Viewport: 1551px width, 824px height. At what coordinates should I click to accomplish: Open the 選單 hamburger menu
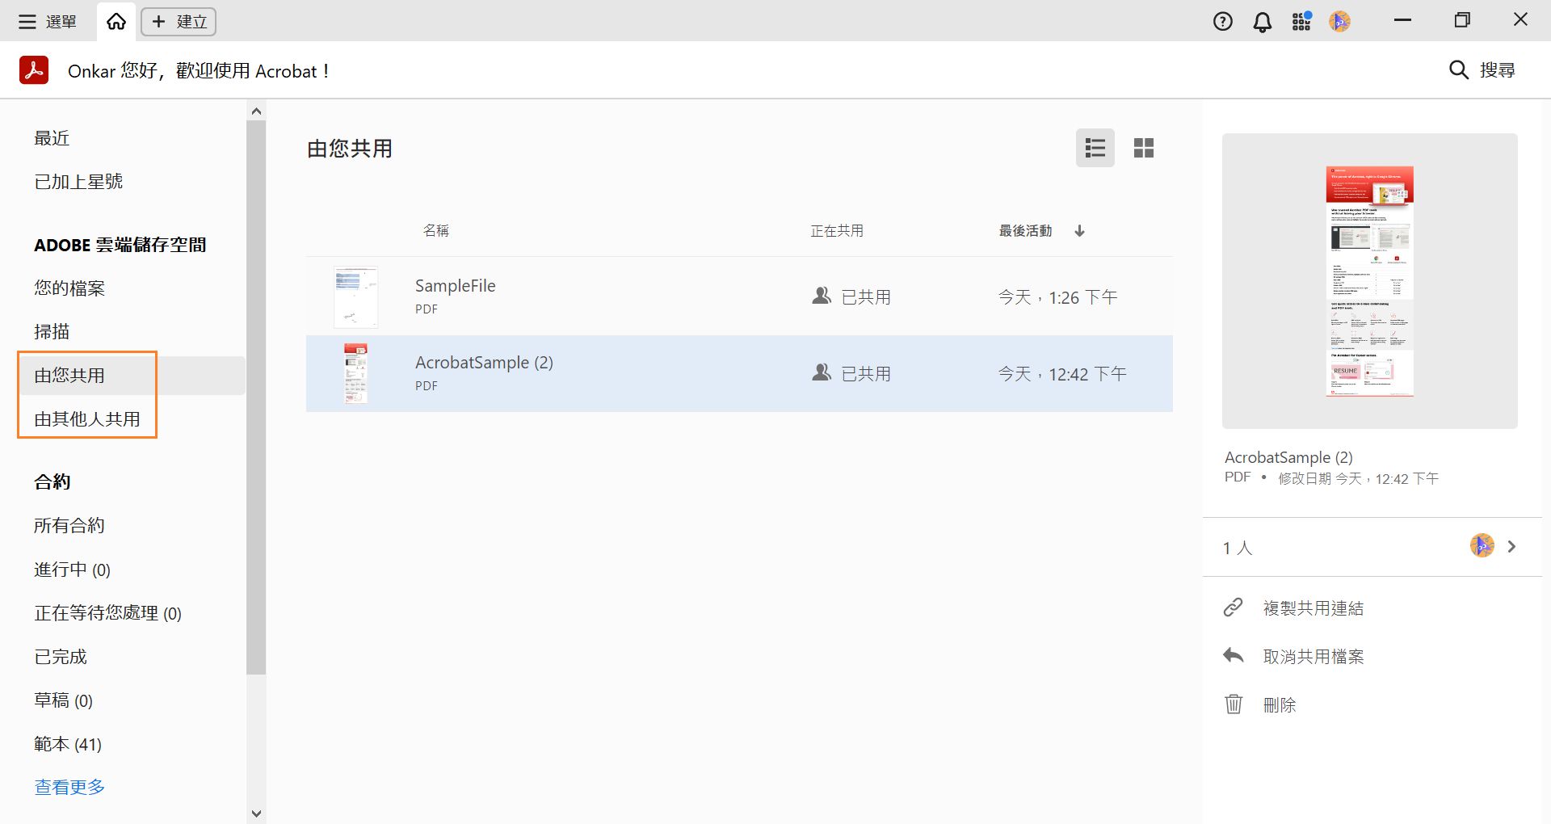click(47, 21)
